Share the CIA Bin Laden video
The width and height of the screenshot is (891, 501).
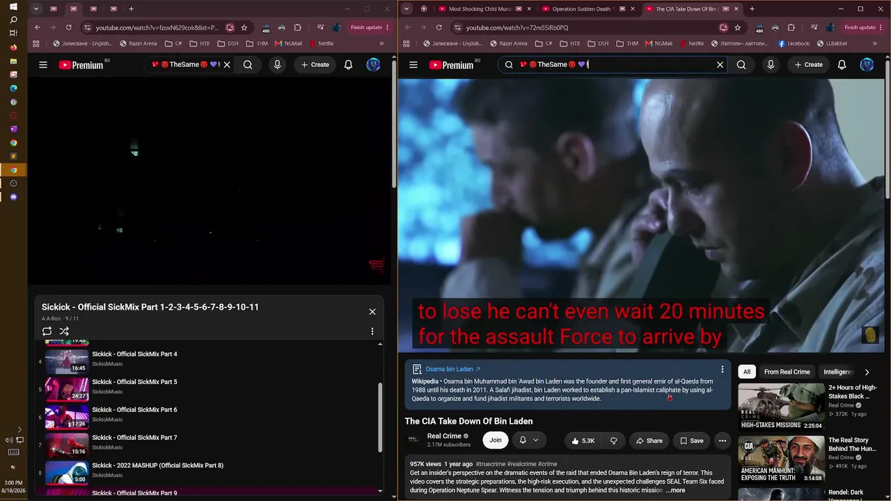[x=649, y=440]
